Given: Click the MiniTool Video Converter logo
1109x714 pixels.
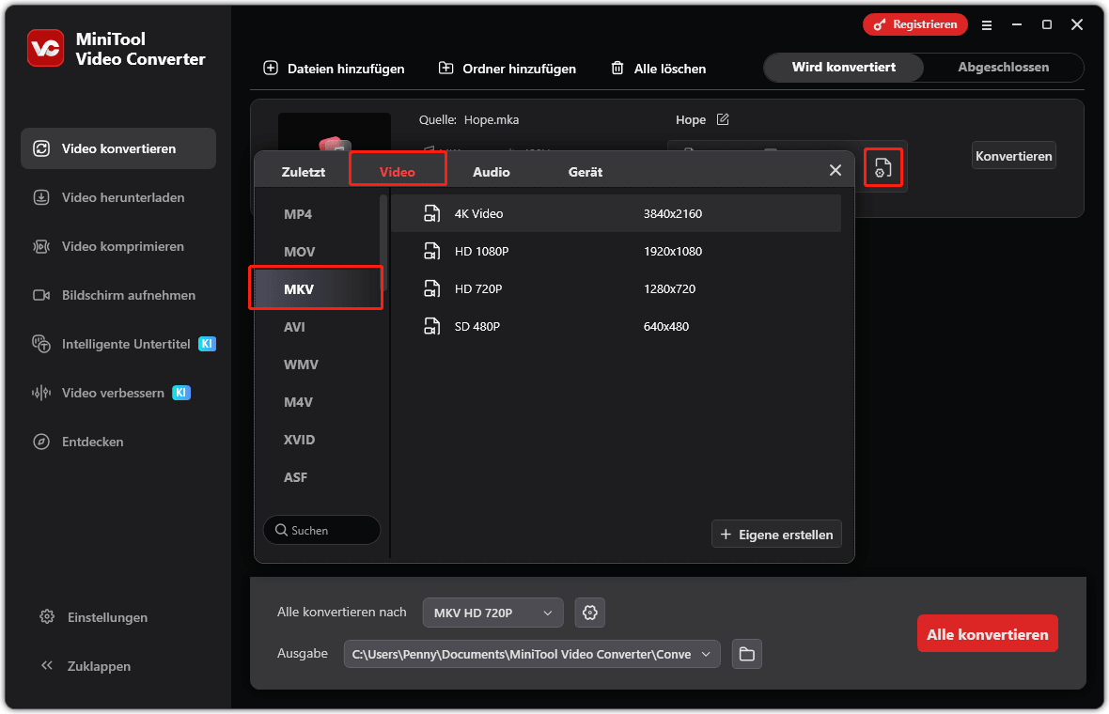Looking at the screenshot, I should click(x=45, y=48).
